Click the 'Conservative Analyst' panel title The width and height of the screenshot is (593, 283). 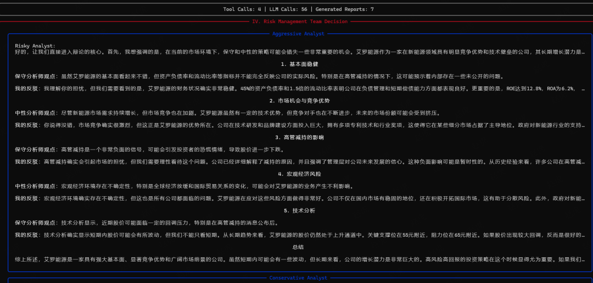298,278
